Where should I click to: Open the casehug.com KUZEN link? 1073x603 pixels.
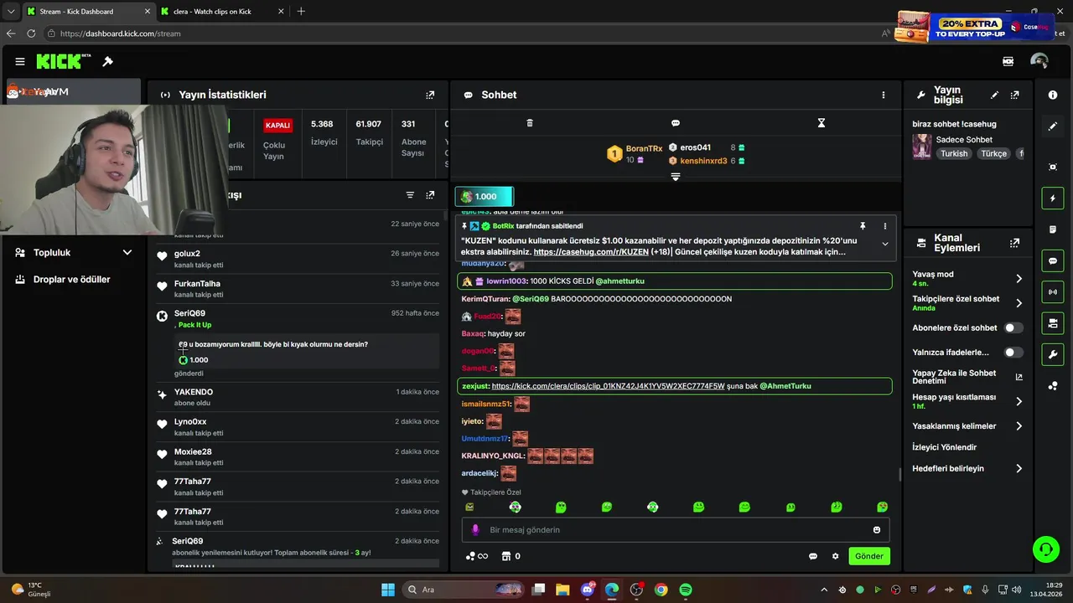point(591,252)
